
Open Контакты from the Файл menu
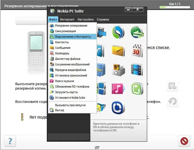click(73, 42)
